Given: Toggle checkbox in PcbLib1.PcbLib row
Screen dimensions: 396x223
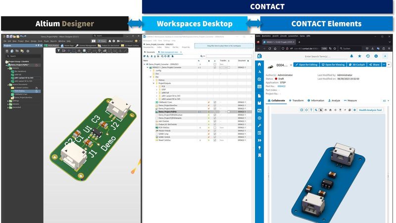Looking at the screenshot, I should pyautogui.click(x=215, y=131).
